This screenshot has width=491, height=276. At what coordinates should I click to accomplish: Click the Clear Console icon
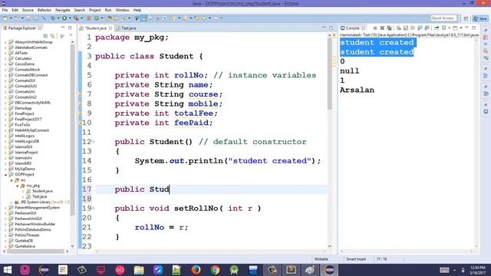[x=399, y=28]
